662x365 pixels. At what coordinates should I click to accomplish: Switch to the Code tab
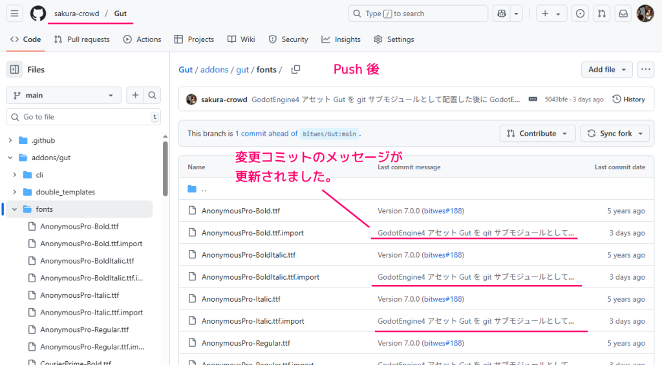pyautogui.click(x=26, y=39)
